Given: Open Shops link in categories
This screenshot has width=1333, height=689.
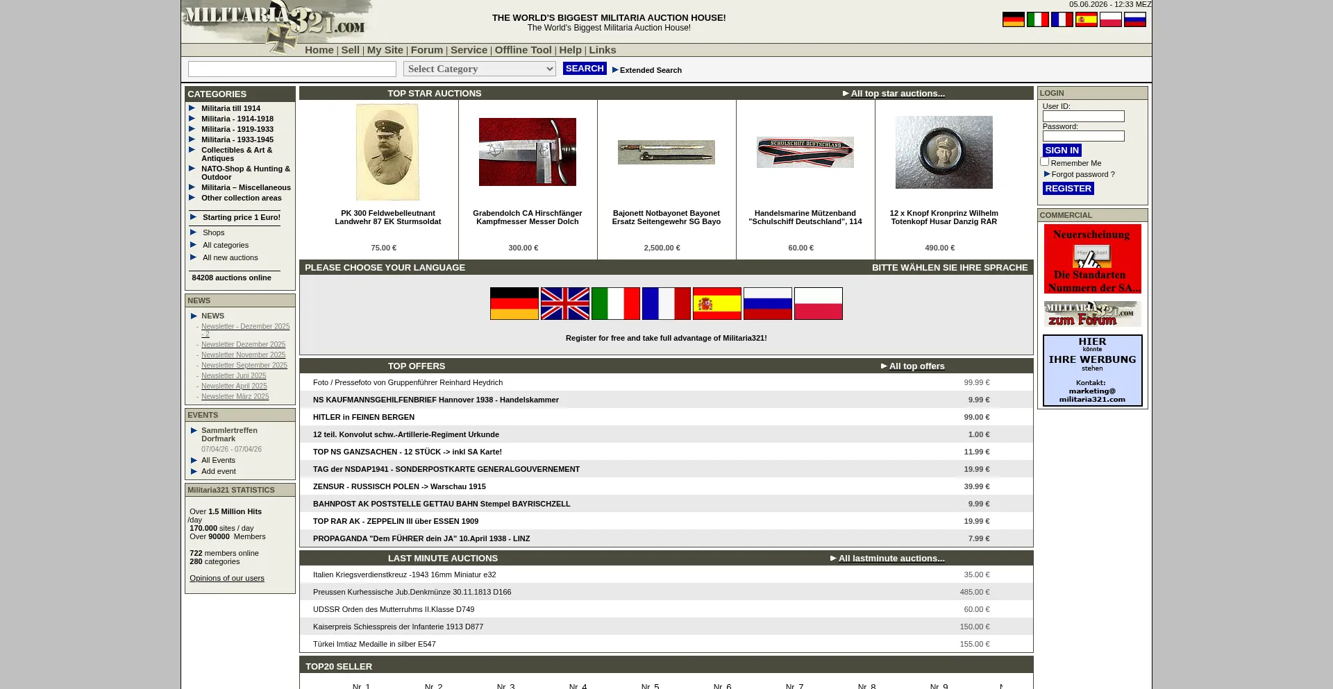Looking at the screenshot, I should [213, 232].
